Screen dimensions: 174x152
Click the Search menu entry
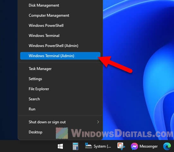pos(60,99)
